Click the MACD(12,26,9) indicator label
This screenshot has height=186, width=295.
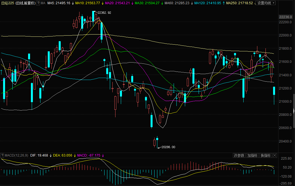tap(16, 155)
